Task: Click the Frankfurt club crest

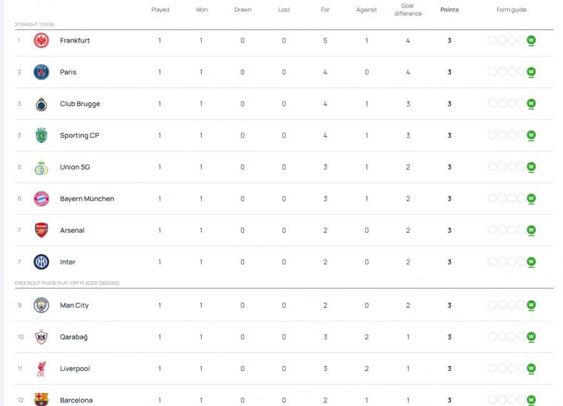Action: click(41, 41)
